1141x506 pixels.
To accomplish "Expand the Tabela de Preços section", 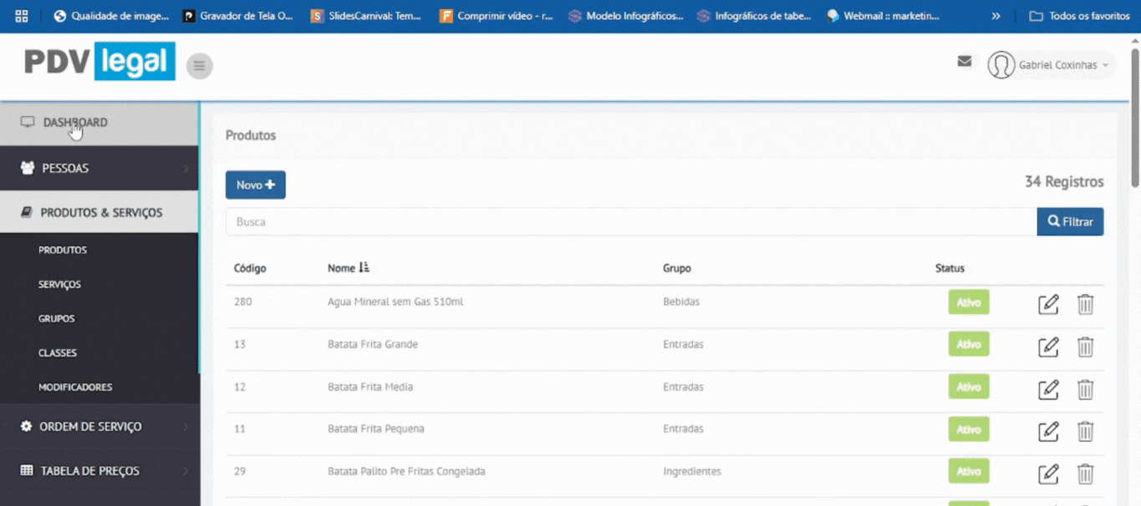I will [99, 471].
